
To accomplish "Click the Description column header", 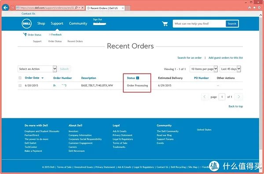I will point(88,78).
